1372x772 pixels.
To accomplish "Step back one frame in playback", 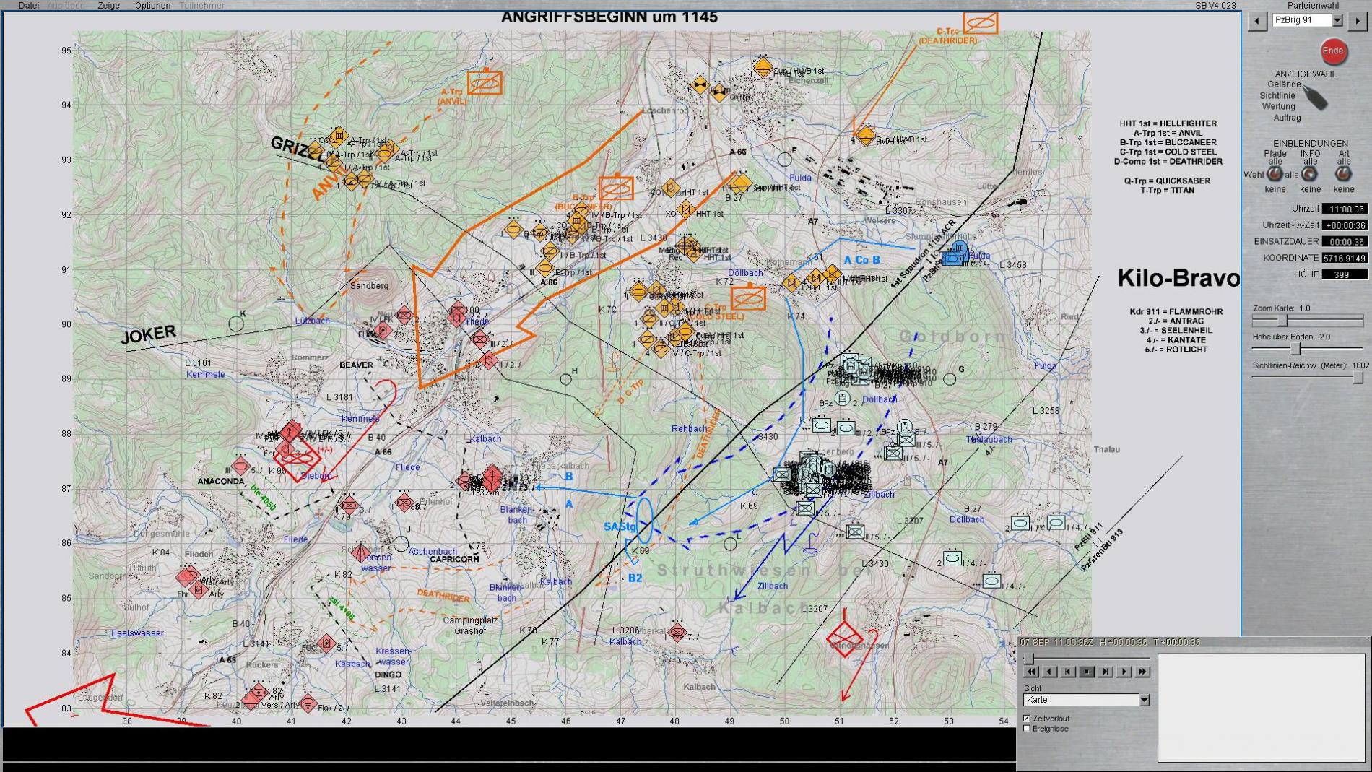I will click(x=1067, y=672).
